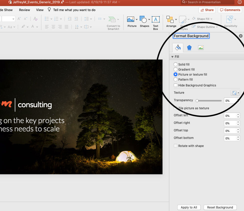Viewport: 244px width, 211px height.
Task: Click the Picture insert icon
Action: point(131,20)
